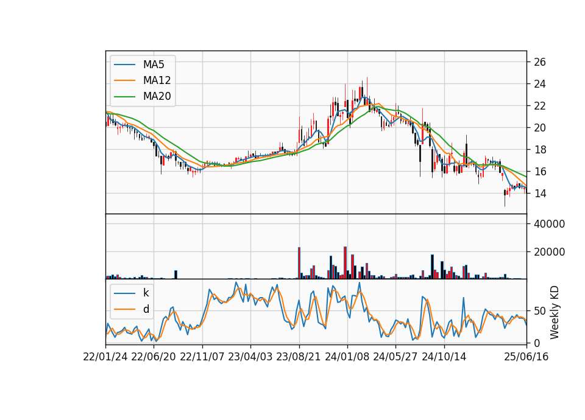
Task: Click the 22/01/24 date tick label
Action: coord(105,357)
